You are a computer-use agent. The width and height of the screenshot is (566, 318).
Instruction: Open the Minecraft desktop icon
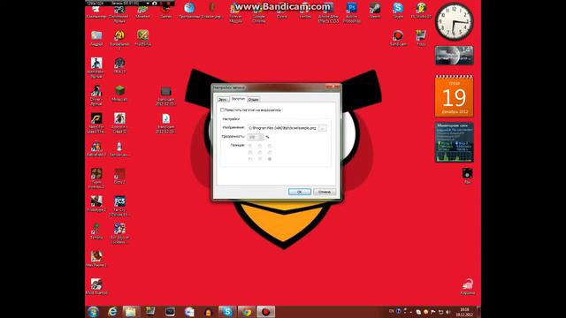(119, 93)
